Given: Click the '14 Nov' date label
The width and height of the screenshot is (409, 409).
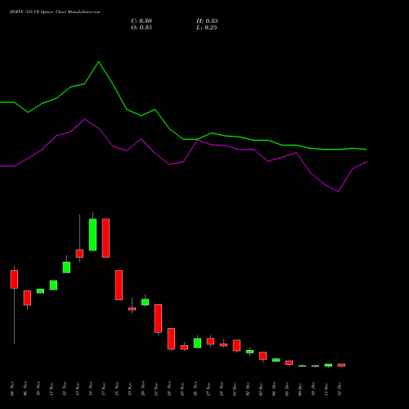Looking at the screenshot, I should [x=91, y=389].
